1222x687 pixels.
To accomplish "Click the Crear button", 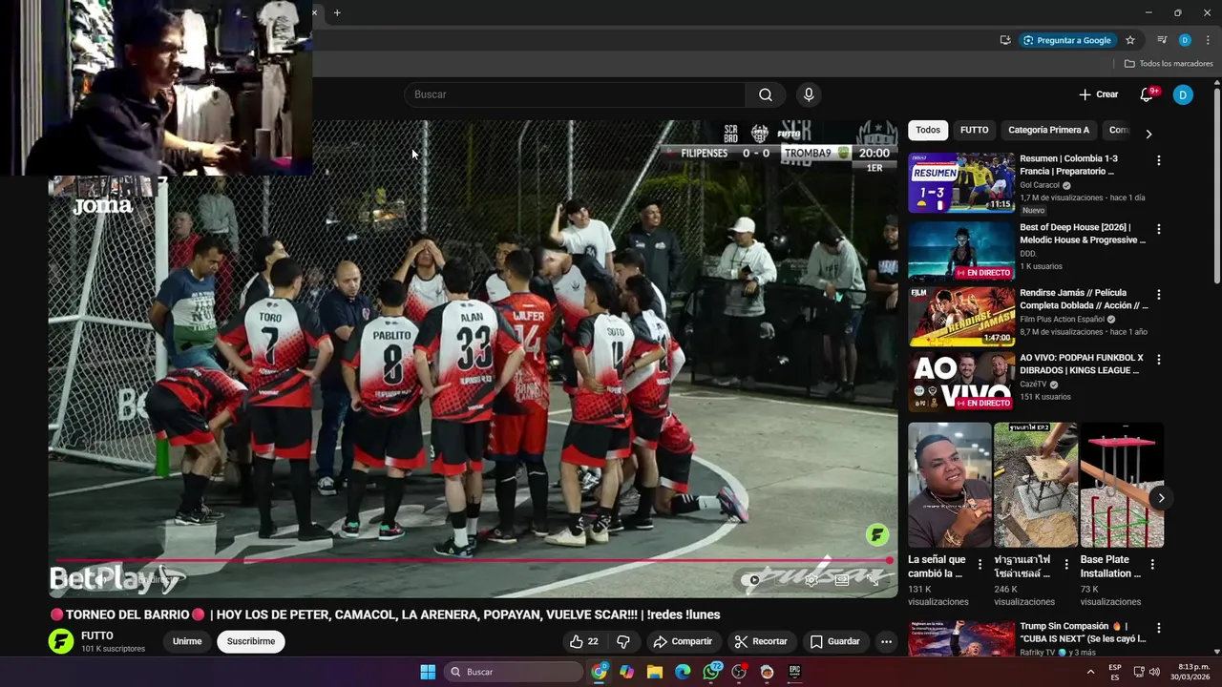I will coord(1099,94).
